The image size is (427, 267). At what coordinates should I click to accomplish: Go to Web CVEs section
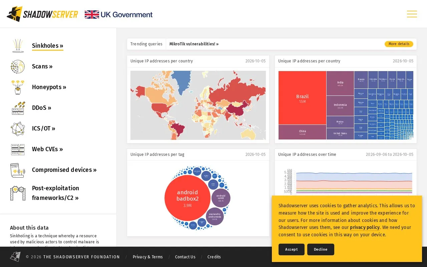pos(47,149)
